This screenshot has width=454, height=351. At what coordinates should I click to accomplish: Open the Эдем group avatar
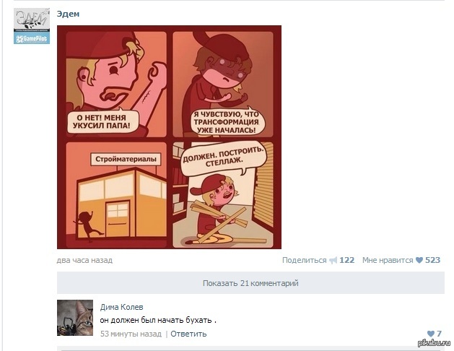[x=32, y=26]
